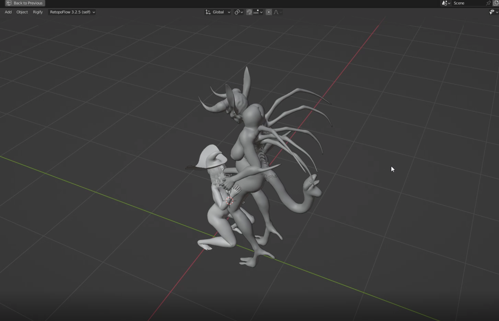Screen dimensions: 499x321
Task: Click the pin scene icon
Action: click(x=488, y=3)
